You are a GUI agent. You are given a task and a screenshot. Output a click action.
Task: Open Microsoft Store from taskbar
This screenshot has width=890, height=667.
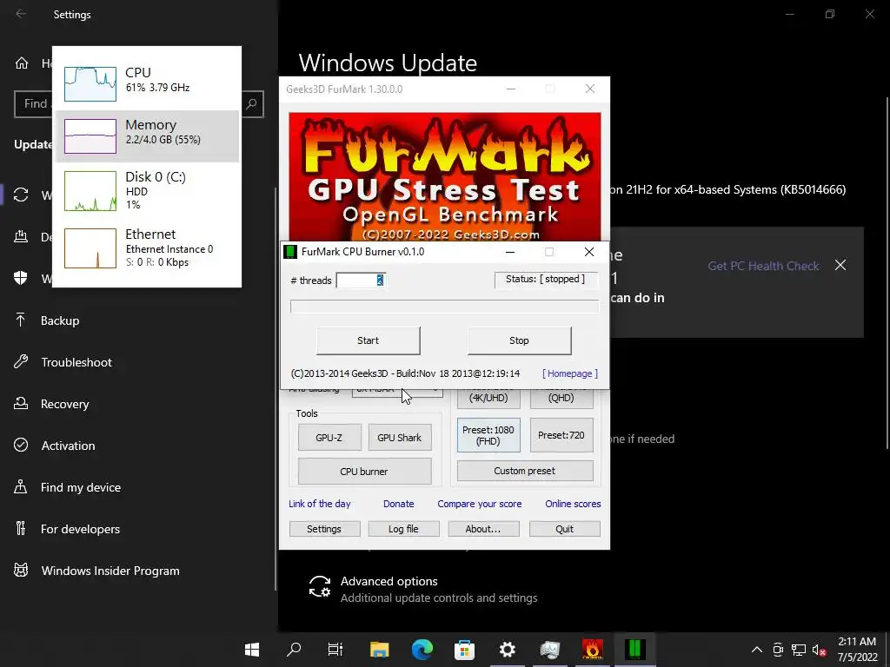point(464,650)
